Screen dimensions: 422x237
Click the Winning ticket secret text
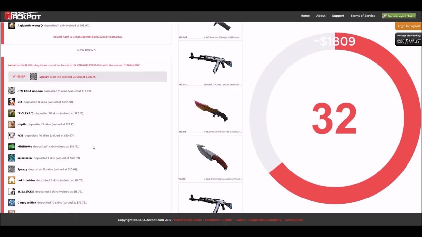(85, 65)
